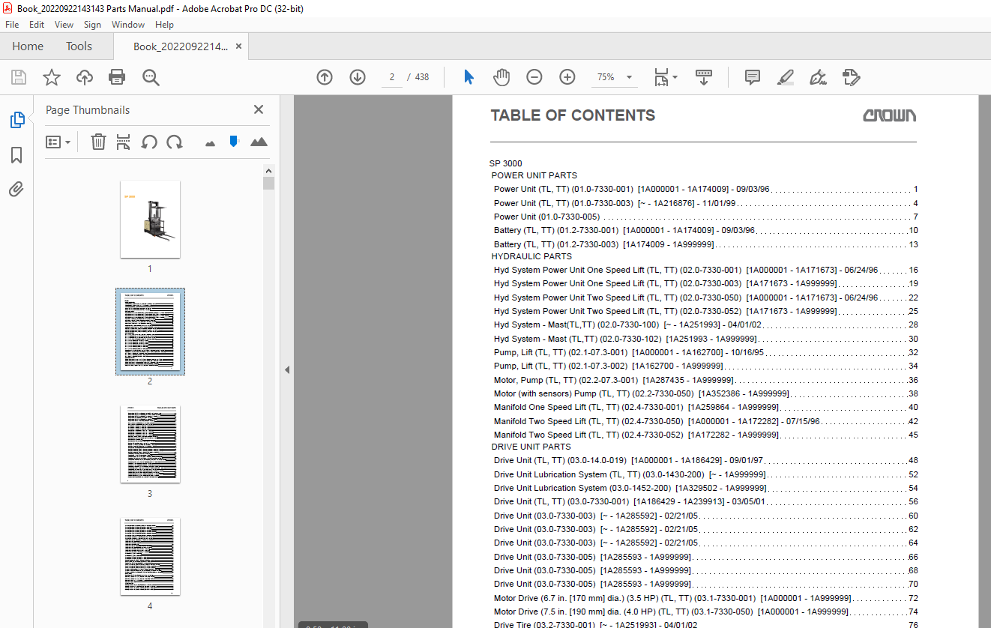The height and width of the screenshot is (628, 991).
Task: Bookmark with the star icon in toolbar
Action: [x=51, y=77]
